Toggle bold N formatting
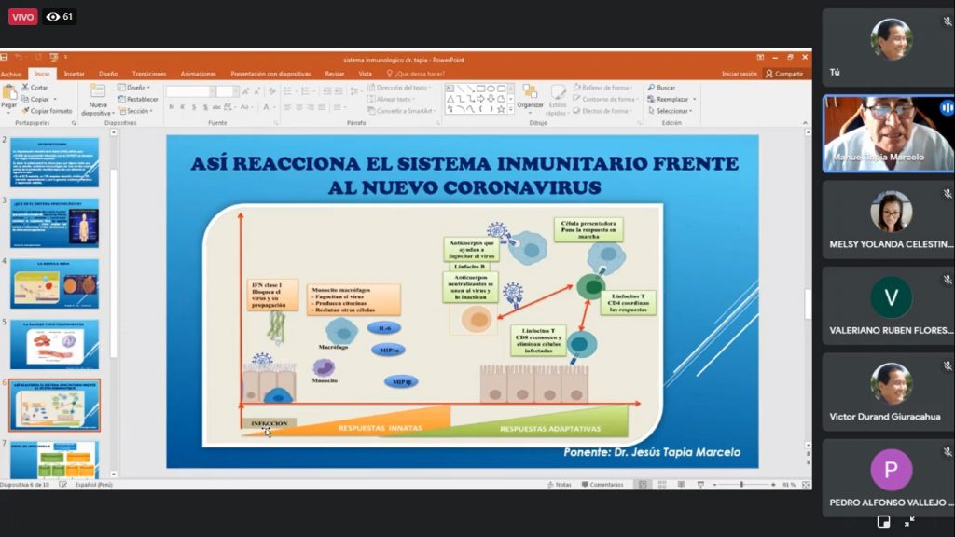Screen dimensions: 955x537 [x=172, y=107]
